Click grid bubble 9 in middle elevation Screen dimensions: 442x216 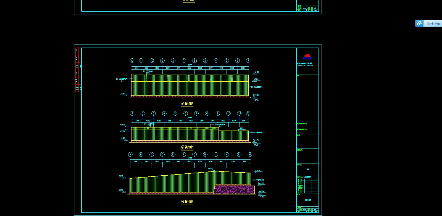click(x=218, y=113)
